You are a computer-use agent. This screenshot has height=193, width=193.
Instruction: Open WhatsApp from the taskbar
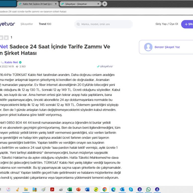click(148, 189)
